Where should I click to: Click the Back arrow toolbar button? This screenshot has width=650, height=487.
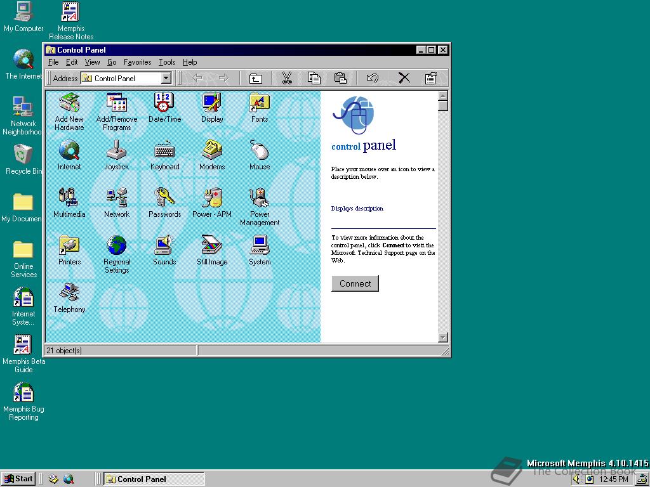(197, 78)
